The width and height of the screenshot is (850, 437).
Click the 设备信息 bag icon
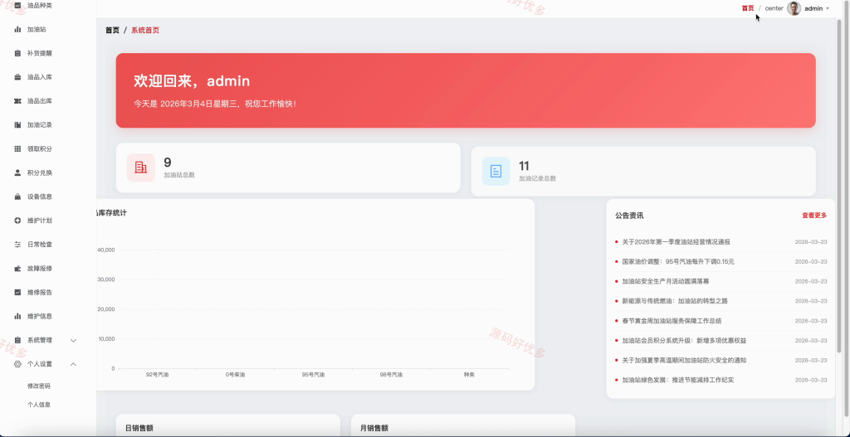(x=17, y=197)
